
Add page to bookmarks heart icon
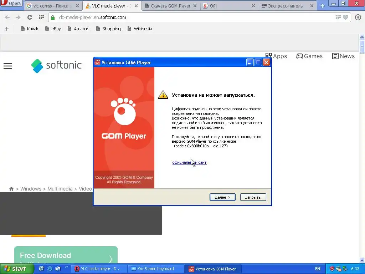click(346, 17)
